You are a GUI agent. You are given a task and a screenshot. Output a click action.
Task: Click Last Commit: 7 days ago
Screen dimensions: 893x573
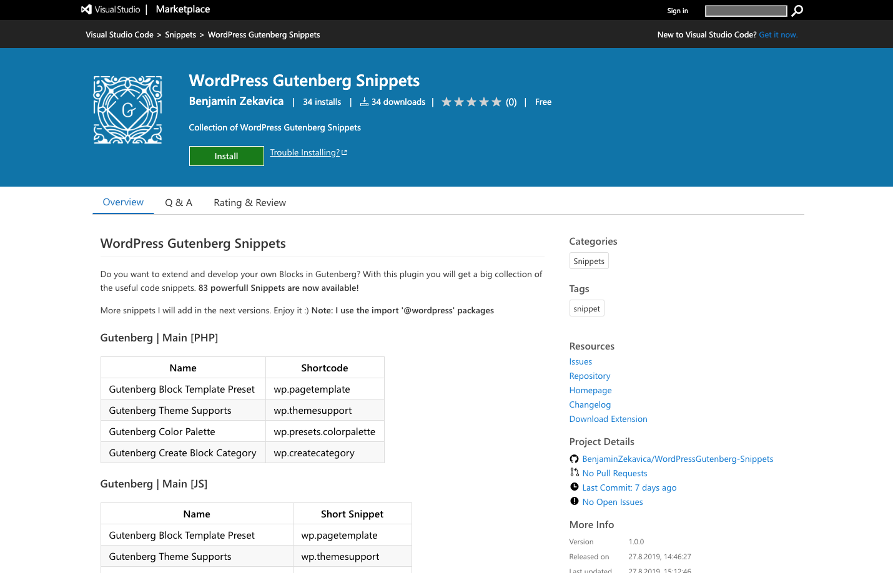tap(629, 487)
